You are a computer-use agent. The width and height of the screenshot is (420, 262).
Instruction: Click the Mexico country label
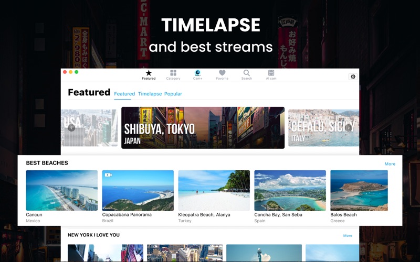(x=33, y=221)
